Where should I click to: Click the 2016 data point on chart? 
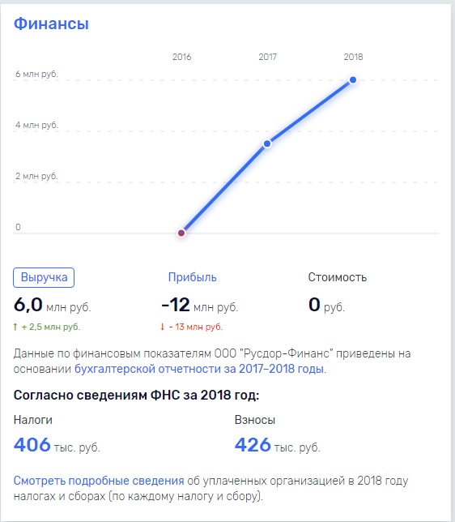(x=181, y=233)
